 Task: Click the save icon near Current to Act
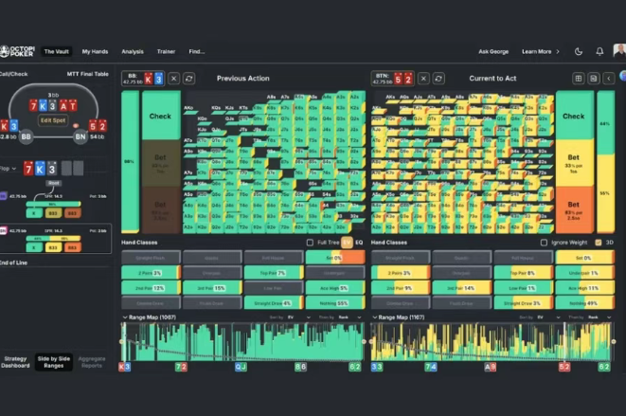(593, 79)
